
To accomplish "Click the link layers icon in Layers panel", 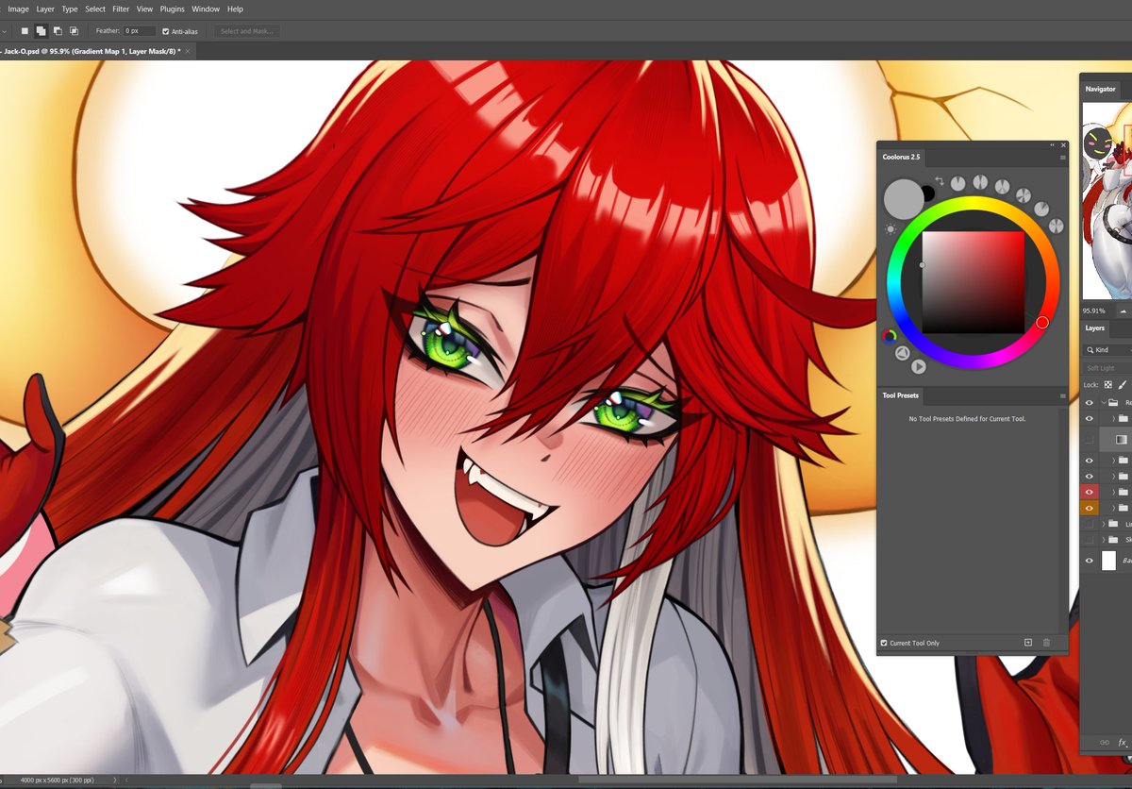I will coord(1106,742).
